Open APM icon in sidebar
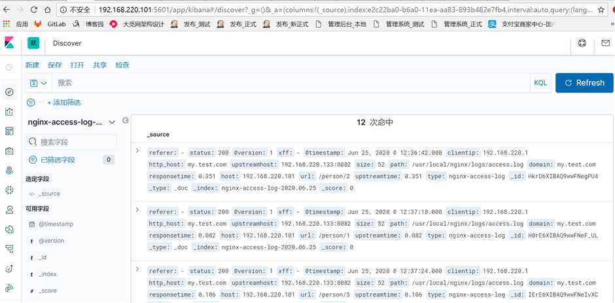 (9, 249)
